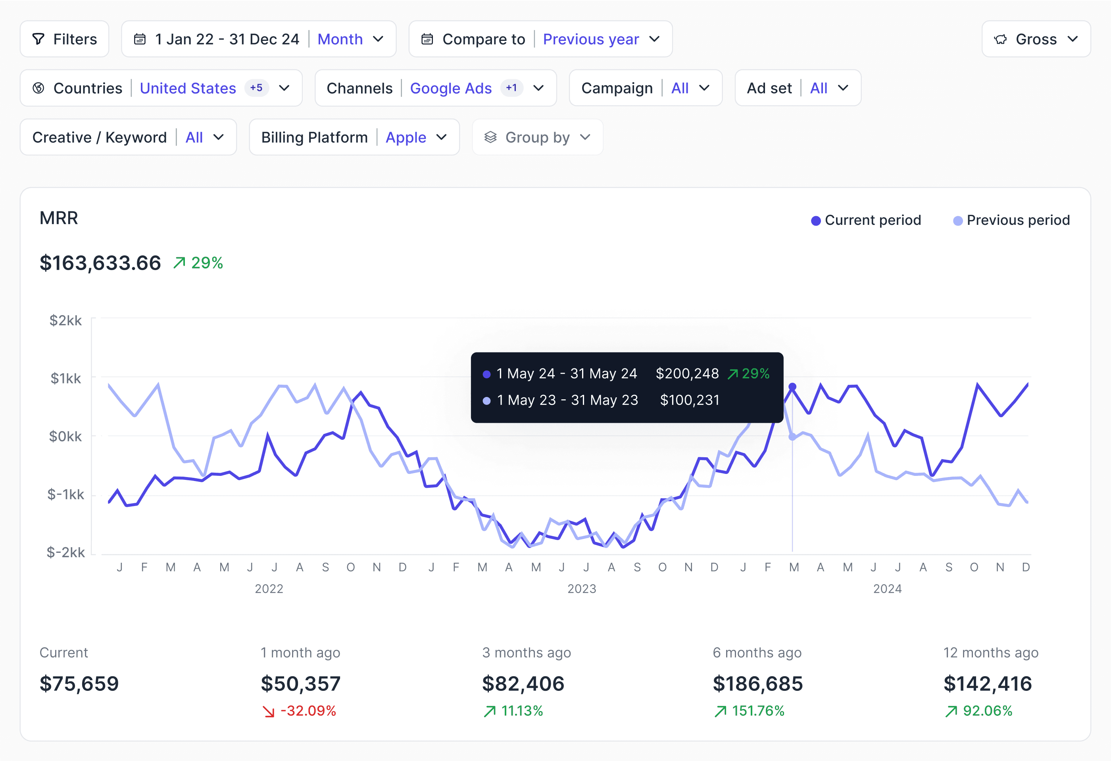Viewport: 1111px width, 761px height.
Task: Open the Campaign All dropdown
Action: point(646,88)
